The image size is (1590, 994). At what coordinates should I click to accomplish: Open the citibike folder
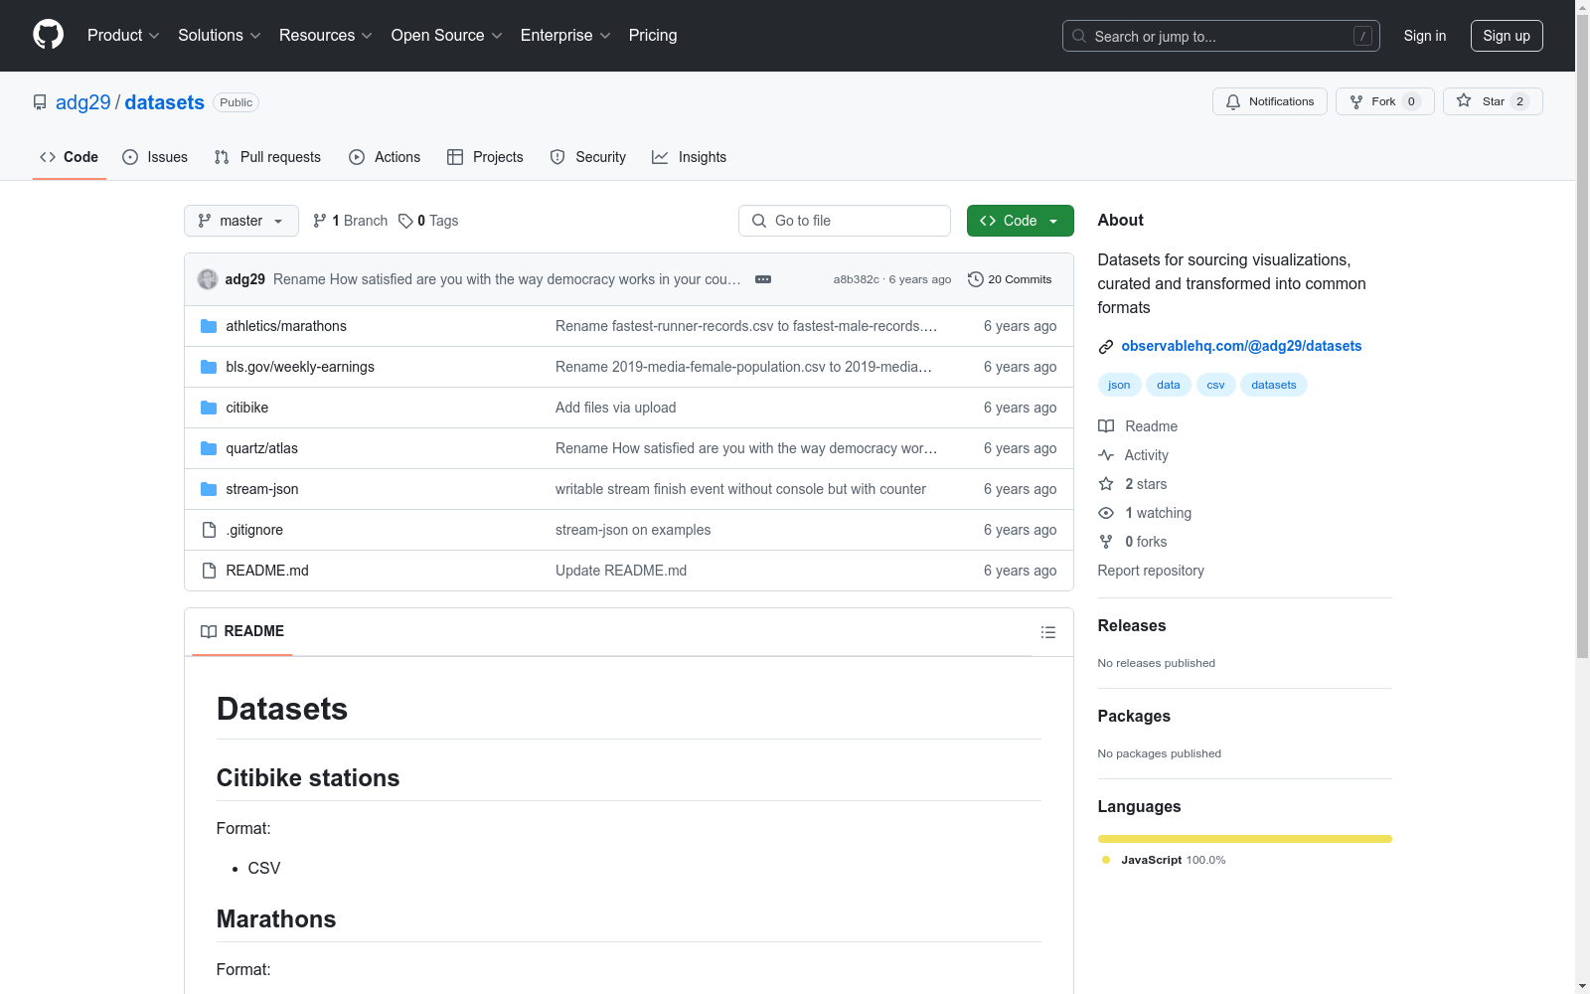tap(247, 408)
